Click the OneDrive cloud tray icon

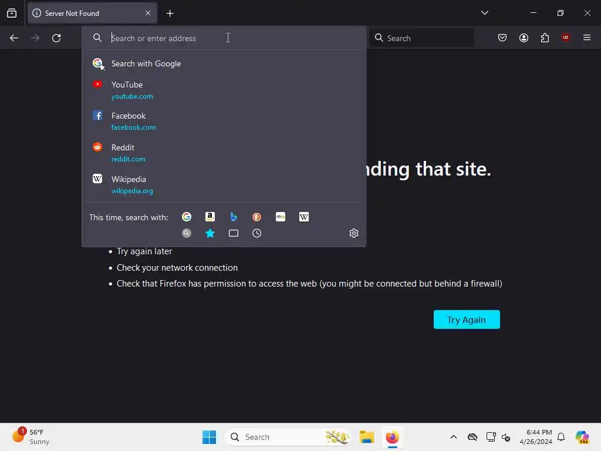click(472, 437)
